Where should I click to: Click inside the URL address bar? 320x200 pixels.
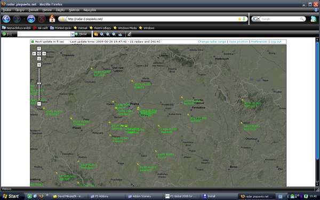(151, 19)
